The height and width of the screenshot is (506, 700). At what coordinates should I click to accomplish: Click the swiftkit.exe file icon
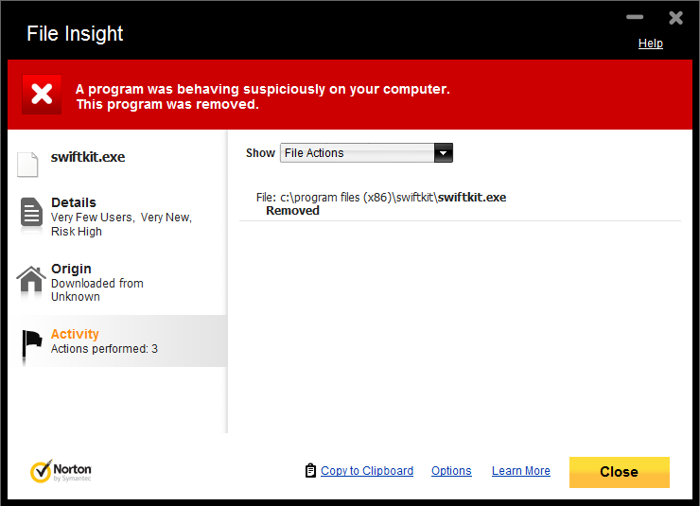(27, 164)
